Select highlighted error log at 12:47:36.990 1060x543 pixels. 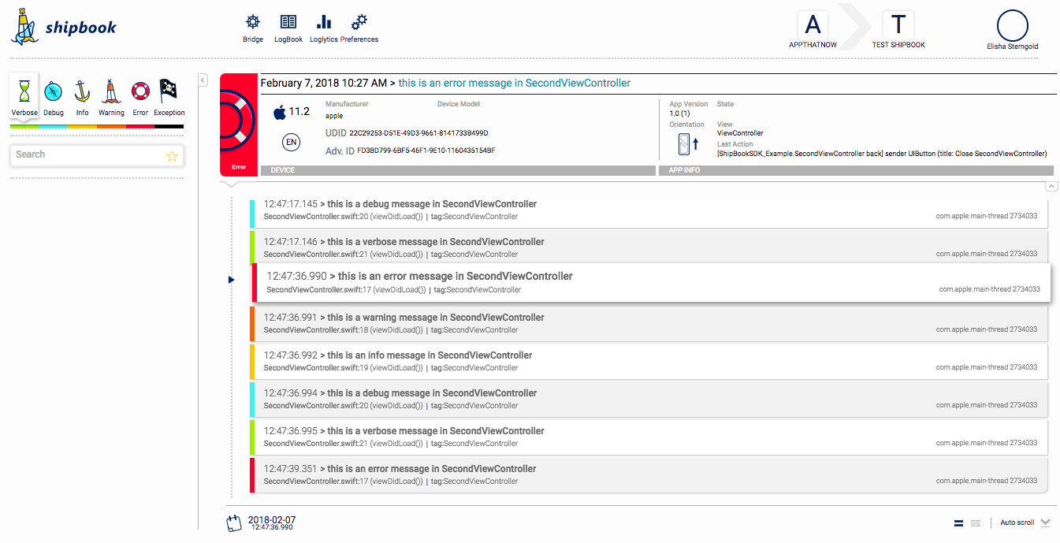pyautogui.click(x=651, y=282)
